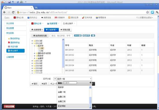The width and height of the screenshot is (159, 110).
Task: Click the tree panel scroll-up arrow
Action: coord(63,40)
